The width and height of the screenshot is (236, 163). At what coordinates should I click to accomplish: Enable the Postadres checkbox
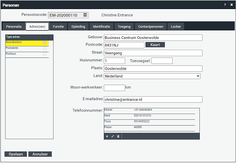44,48
